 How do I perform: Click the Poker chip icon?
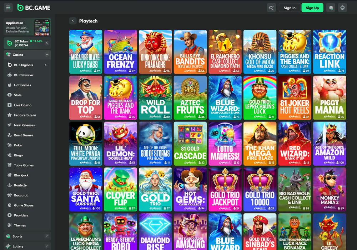tap(10, 145)
